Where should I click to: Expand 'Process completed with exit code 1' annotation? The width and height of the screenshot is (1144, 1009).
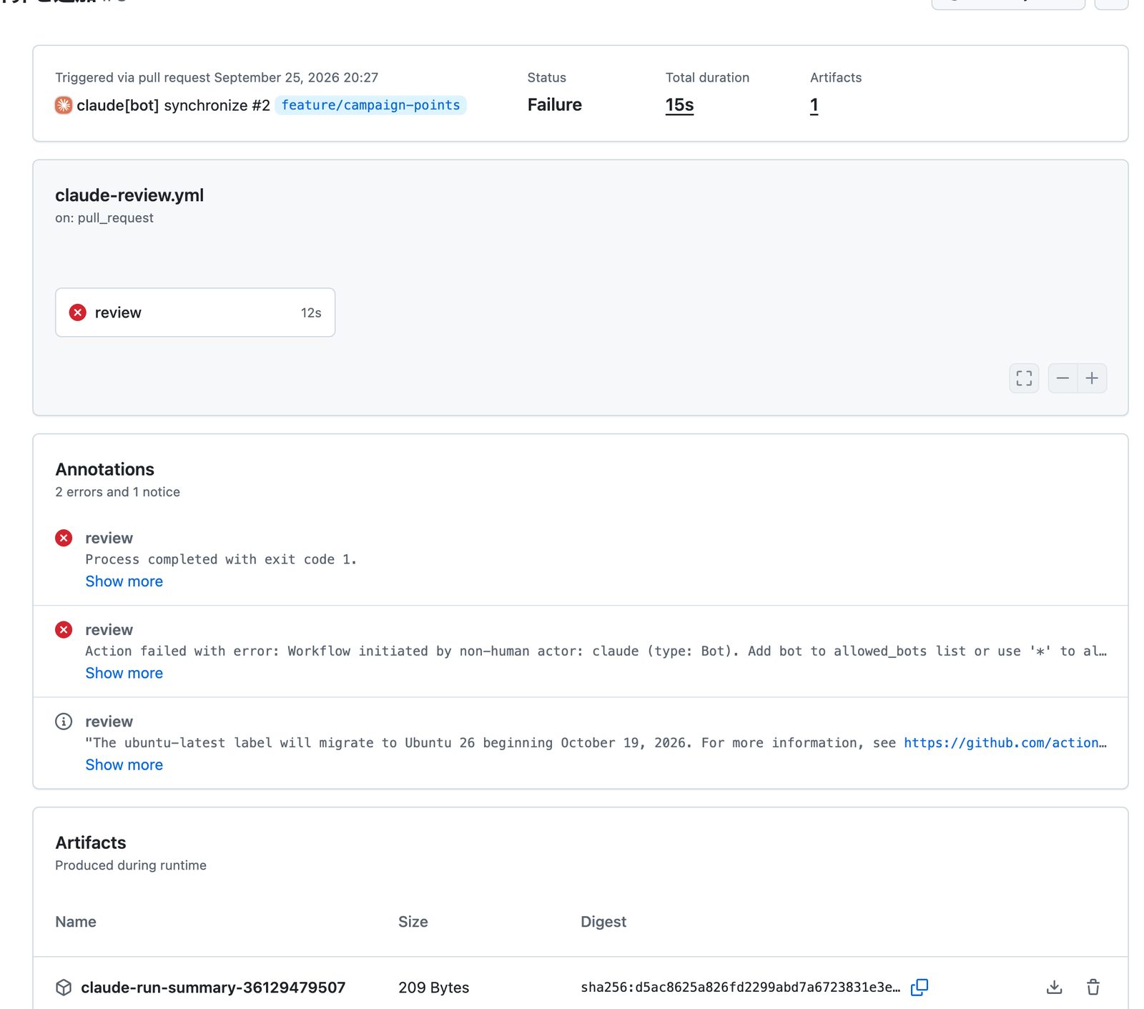pos(124,581)
